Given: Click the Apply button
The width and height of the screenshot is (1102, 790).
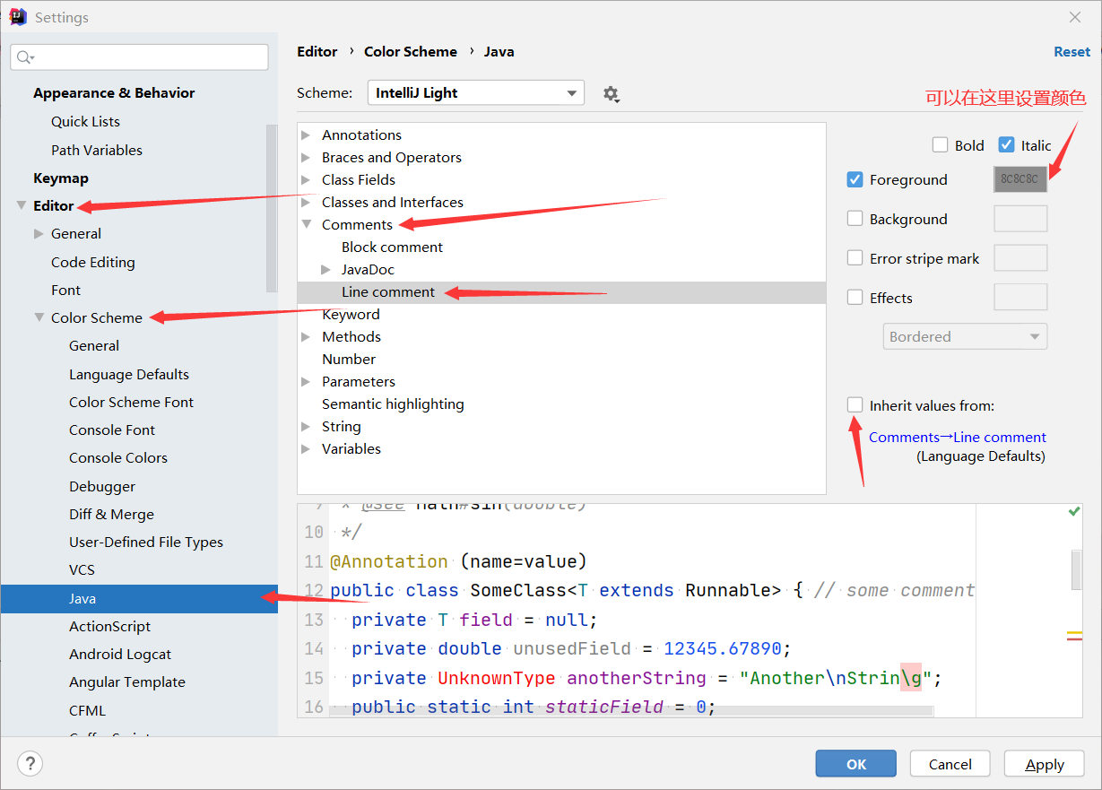Looking at the screenshot, I should tap(1045, 764).
